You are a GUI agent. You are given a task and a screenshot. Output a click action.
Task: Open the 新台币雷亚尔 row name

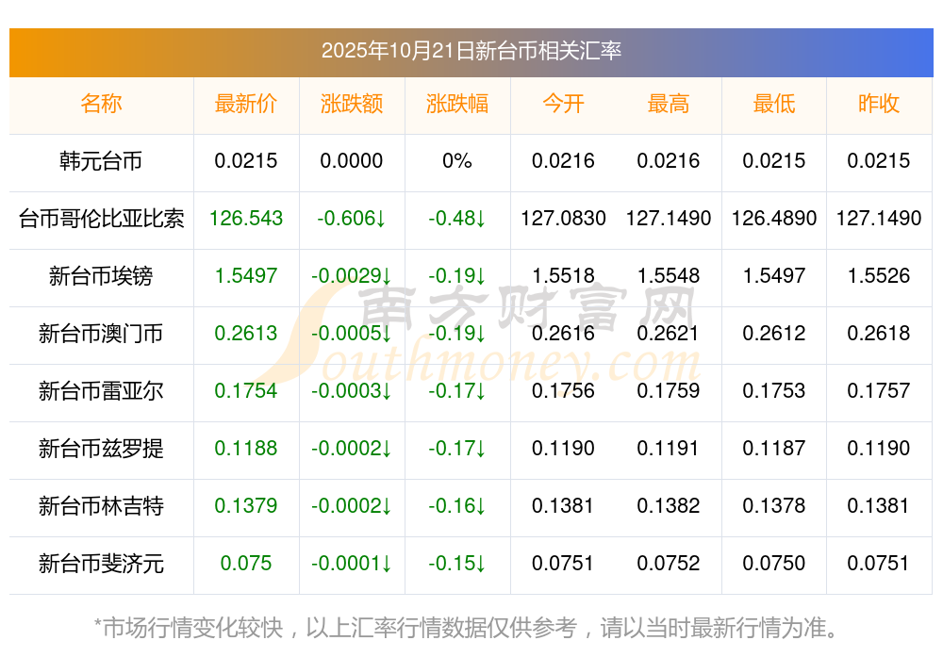tap(101, 391)
